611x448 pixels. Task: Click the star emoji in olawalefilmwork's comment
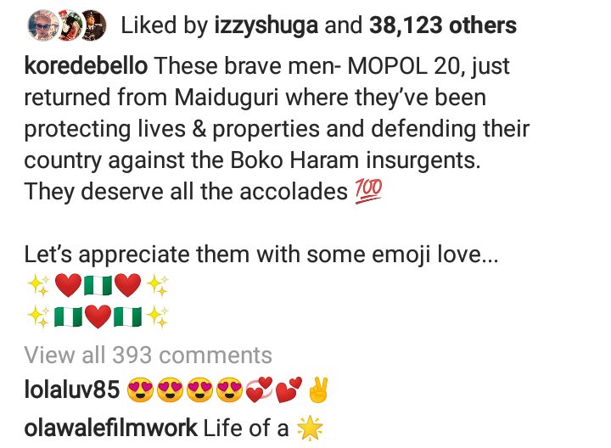[310, 428]
